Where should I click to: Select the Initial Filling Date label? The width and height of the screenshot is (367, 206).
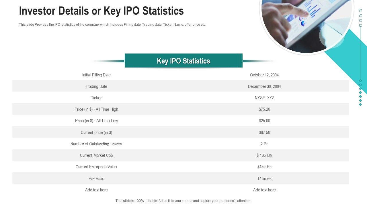coord(96,75)
